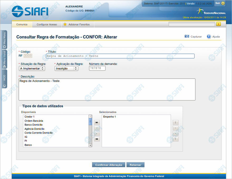
Task: Move selected item to bottom of list
Action: coord(176,139)
